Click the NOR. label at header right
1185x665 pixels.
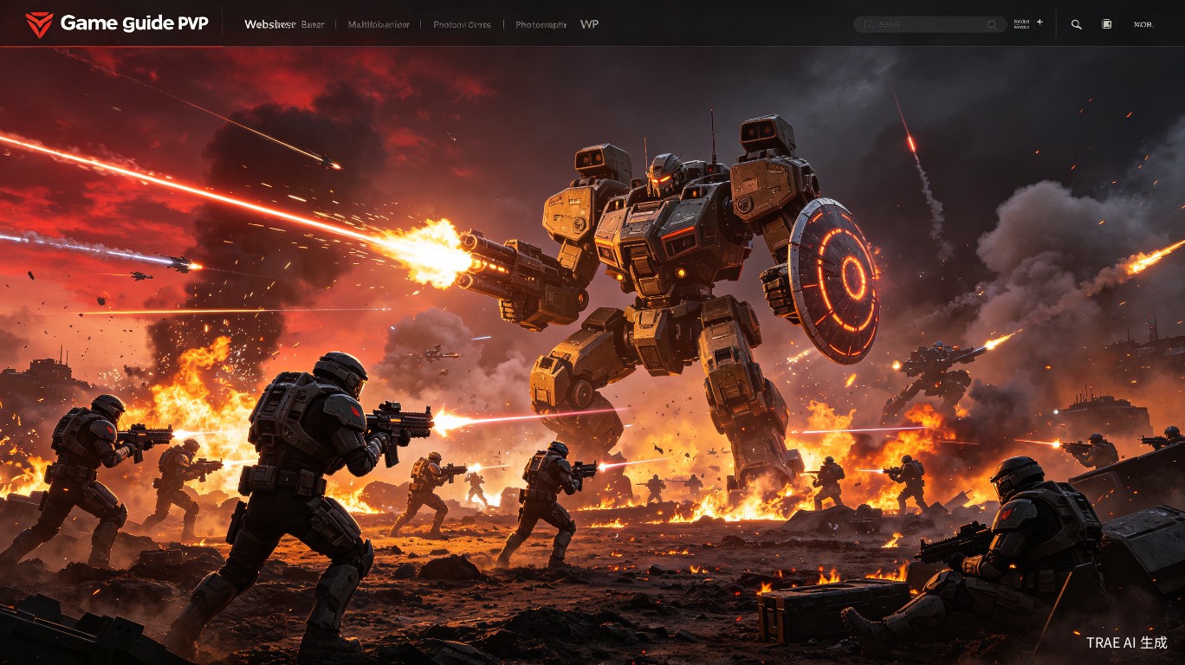click(1143, 24)
